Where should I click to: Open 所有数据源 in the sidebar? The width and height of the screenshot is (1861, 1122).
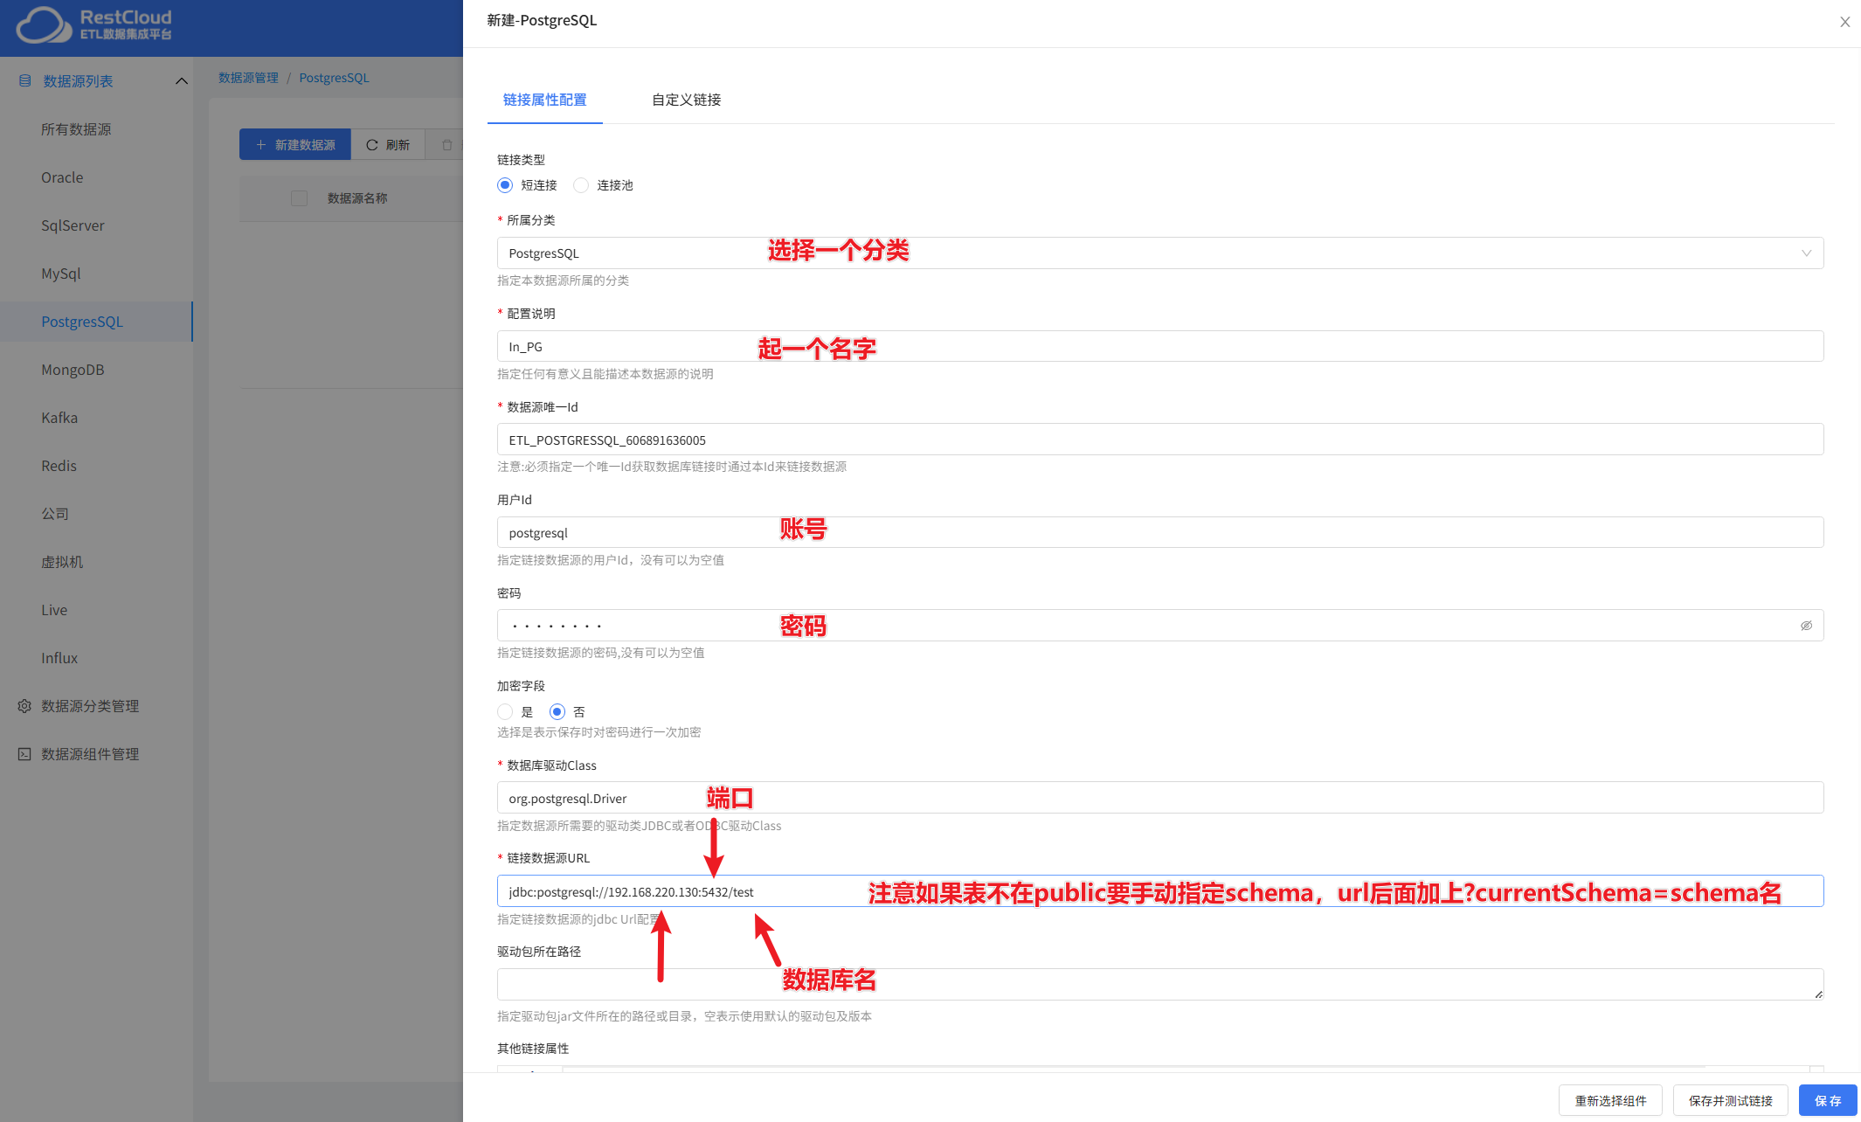pyautogui.click(x=76, y=129)
